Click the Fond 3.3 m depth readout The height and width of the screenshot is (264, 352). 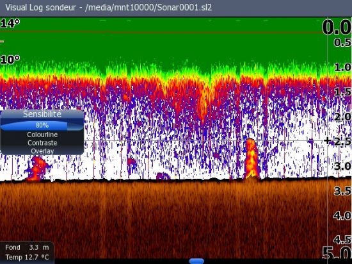point(27,247)
